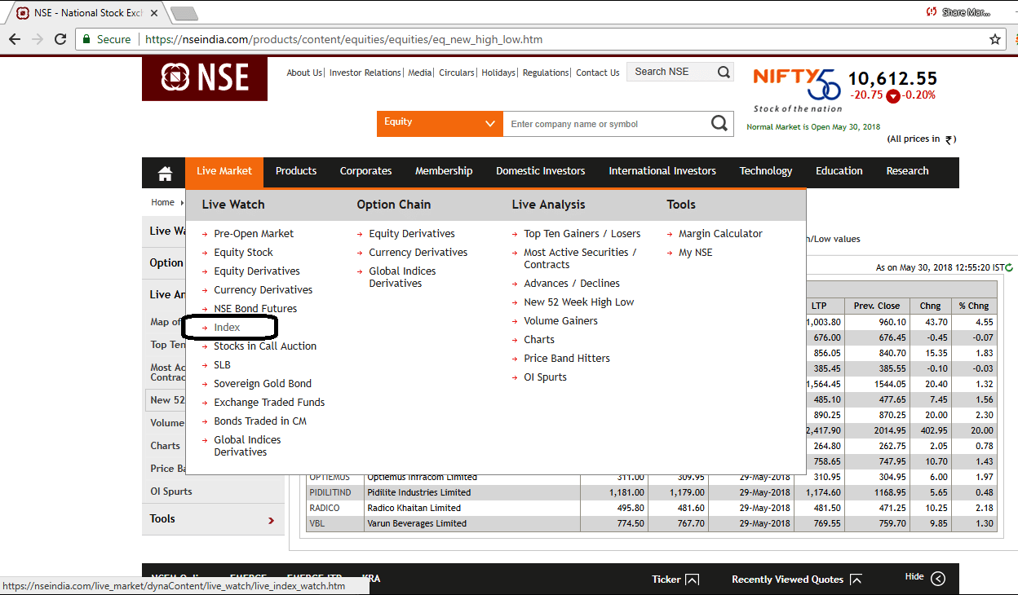Click the NIFTY 50 logo
The height and width of the screenshot is (595, 1018).
[796, 88]
